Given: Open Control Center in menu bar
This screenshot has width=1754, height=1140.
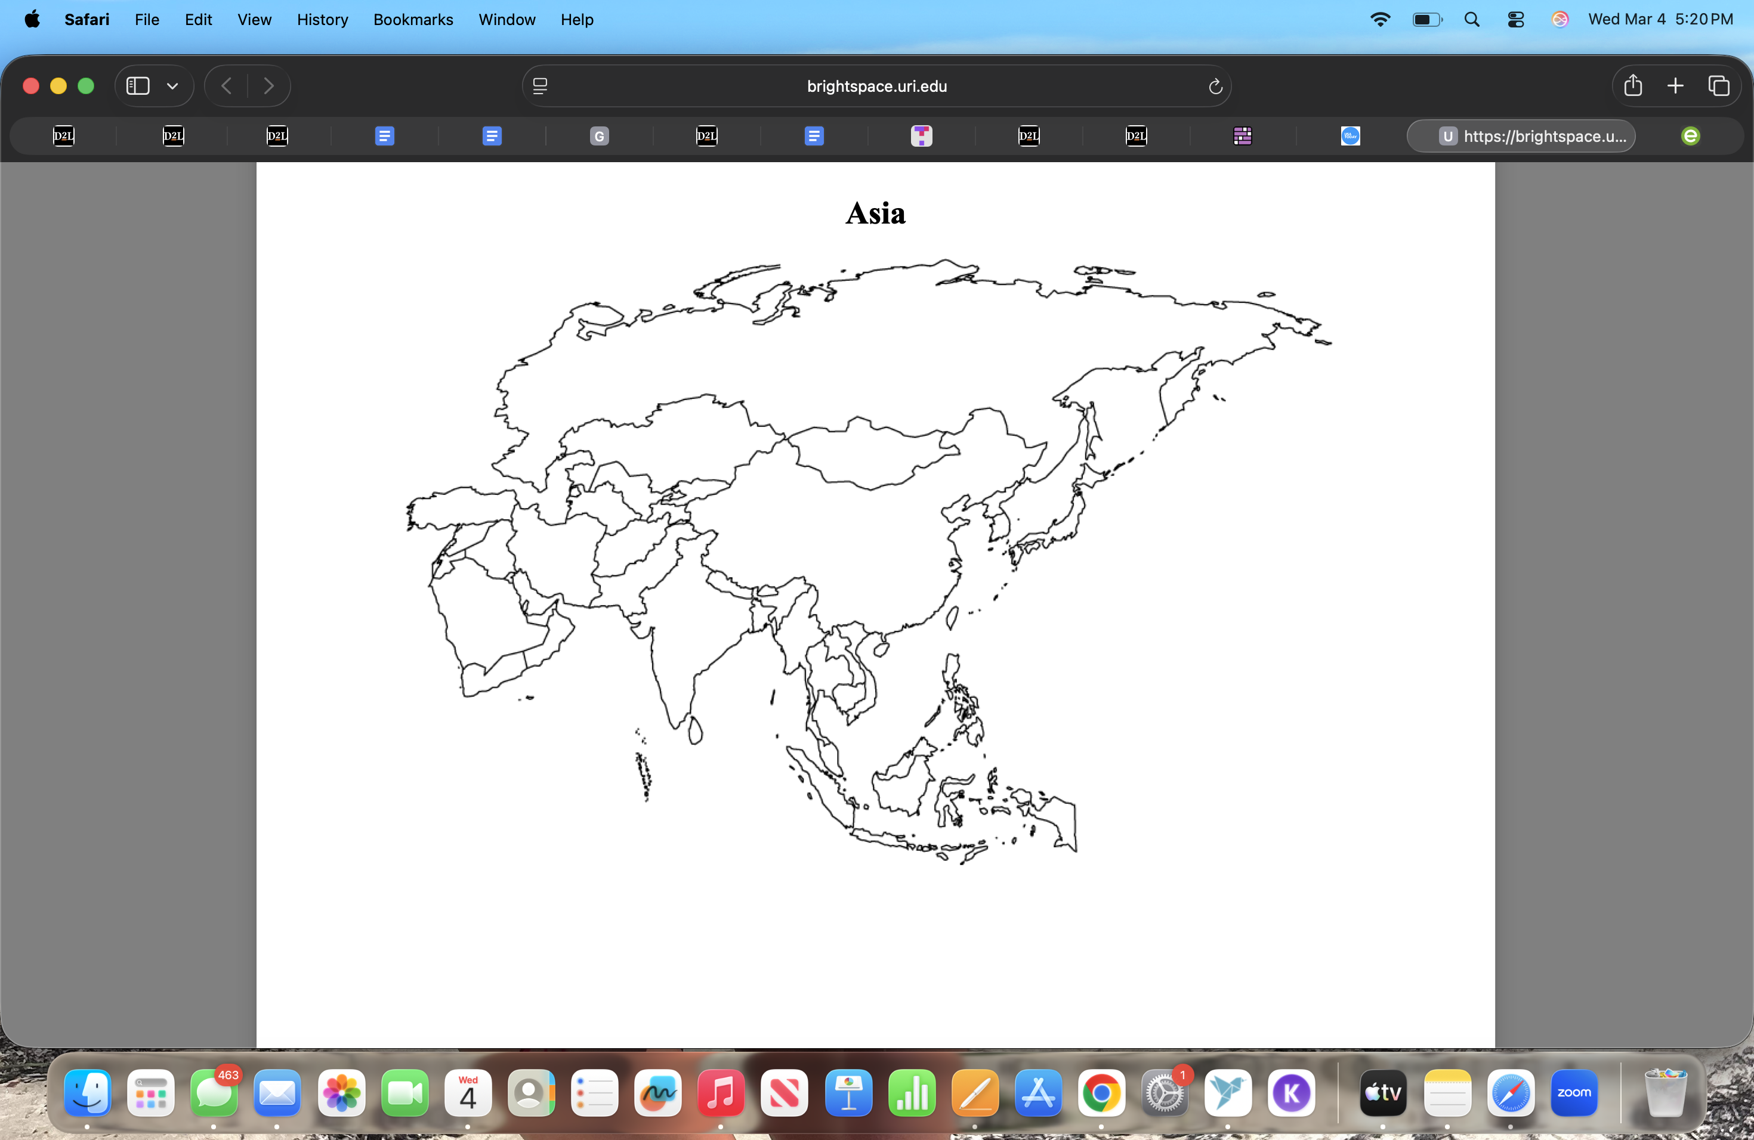Looking at the screenshot, I should pos(1515,20).
